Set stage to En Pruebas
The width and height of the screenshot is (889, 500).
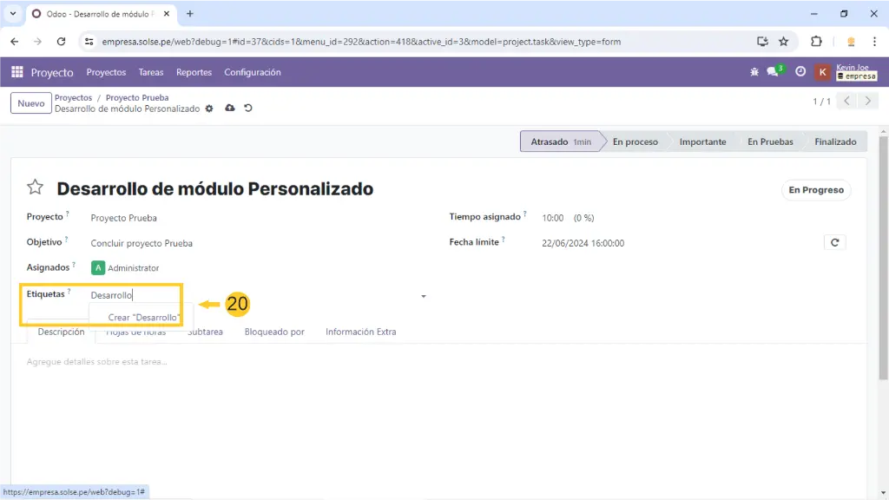click(769, 141)
